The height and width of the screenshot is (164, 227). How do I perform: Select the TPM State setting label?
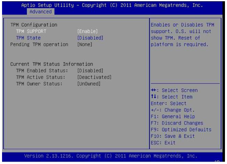point(28,38)
